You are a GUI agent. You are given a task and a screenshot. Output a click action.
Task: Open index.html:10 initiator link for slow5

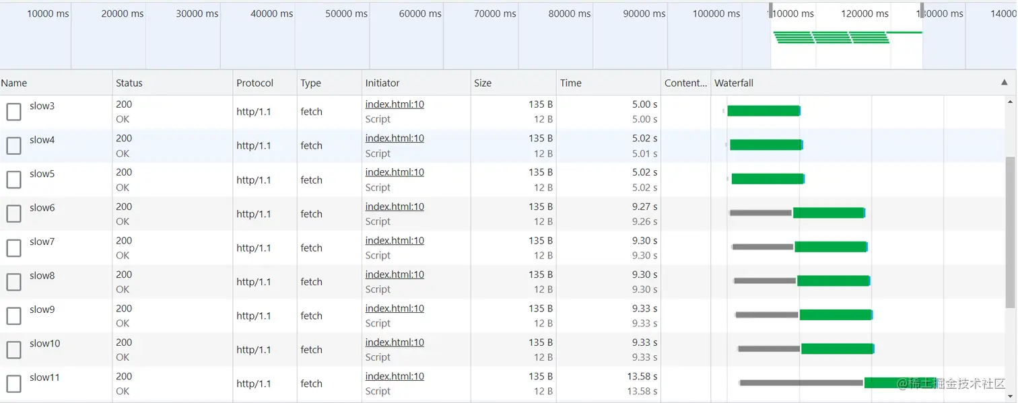pos(395,172)
